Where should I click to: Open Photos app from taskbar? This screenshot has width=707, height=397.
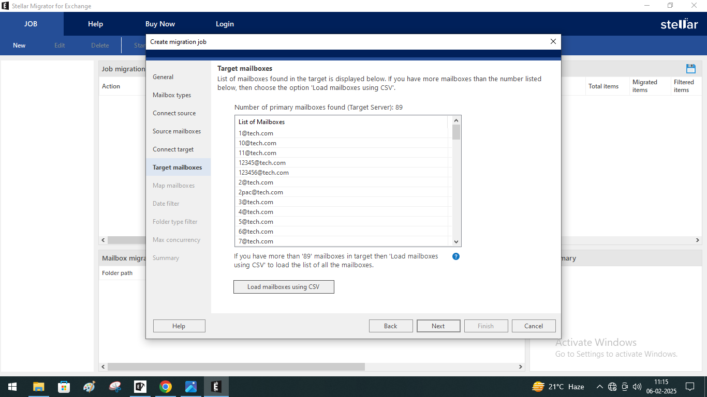click(191, 387)
